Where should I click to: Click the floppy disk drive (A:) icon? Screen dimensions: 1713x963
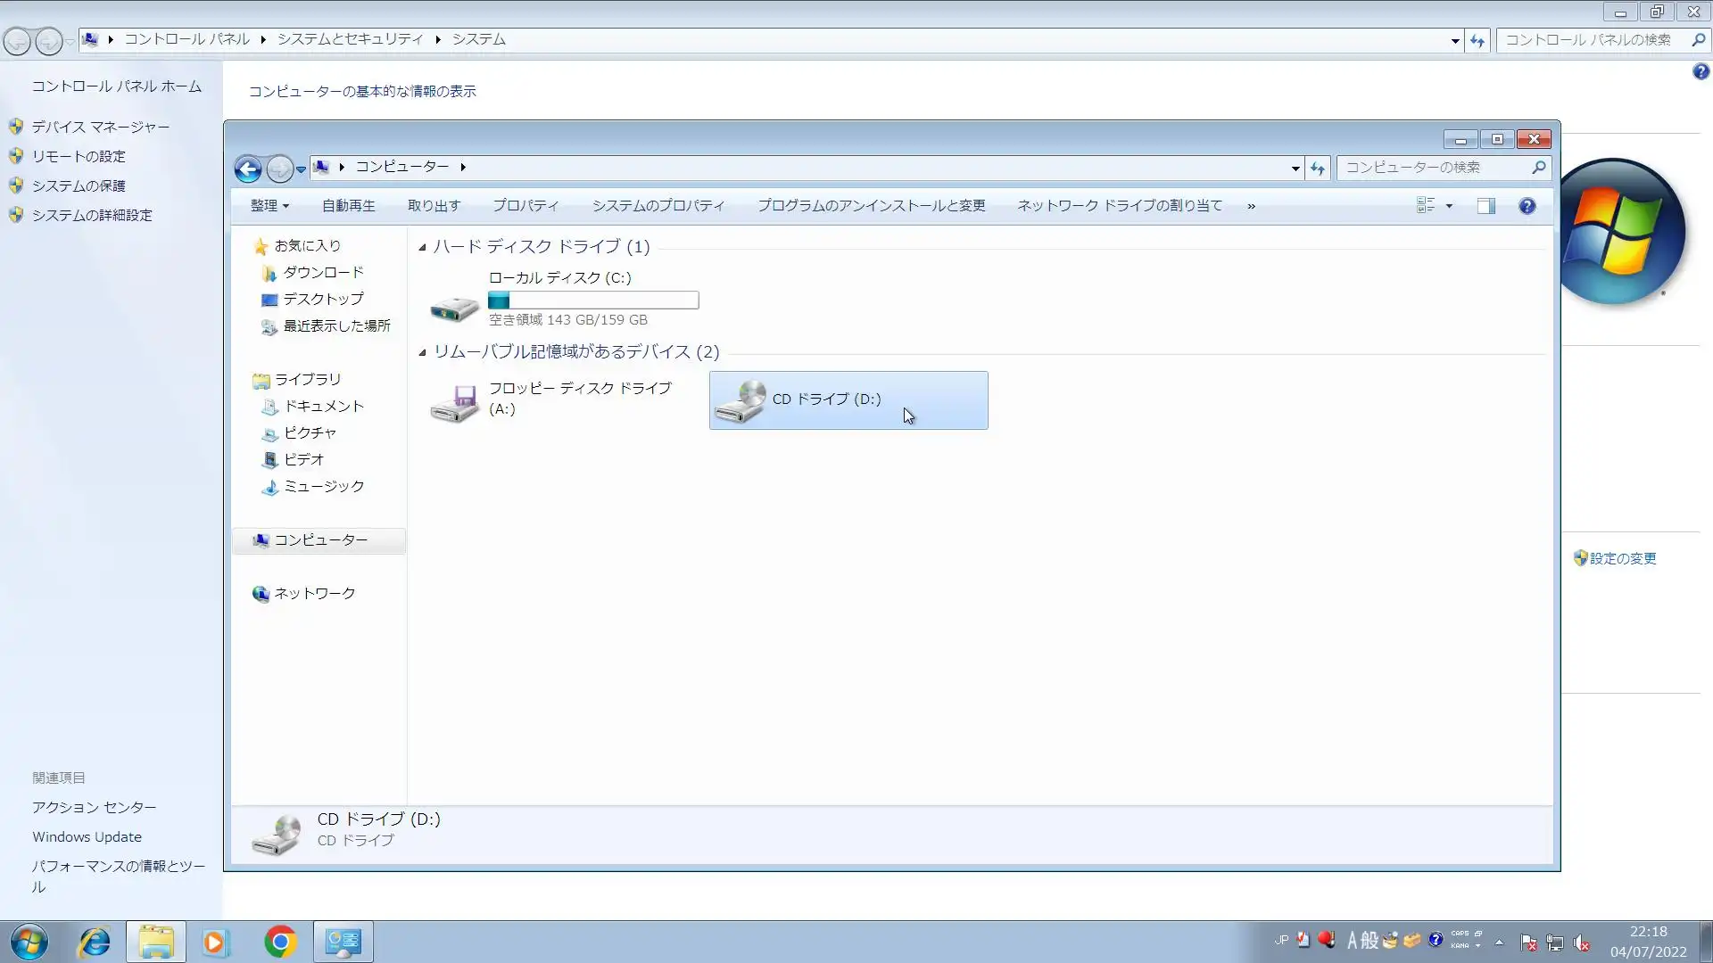coord(454,401)
